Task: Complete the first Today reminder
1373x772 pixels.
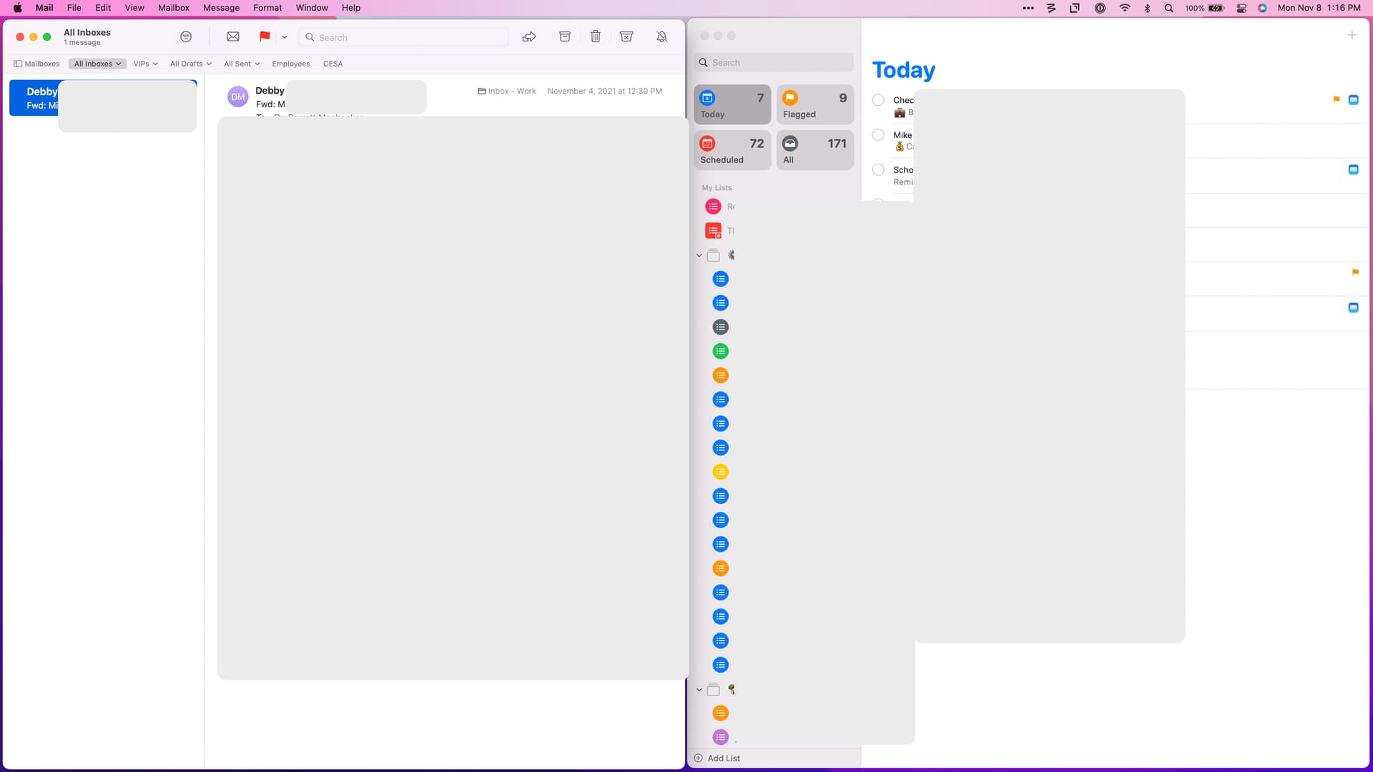Action: (x=878, y=100)
